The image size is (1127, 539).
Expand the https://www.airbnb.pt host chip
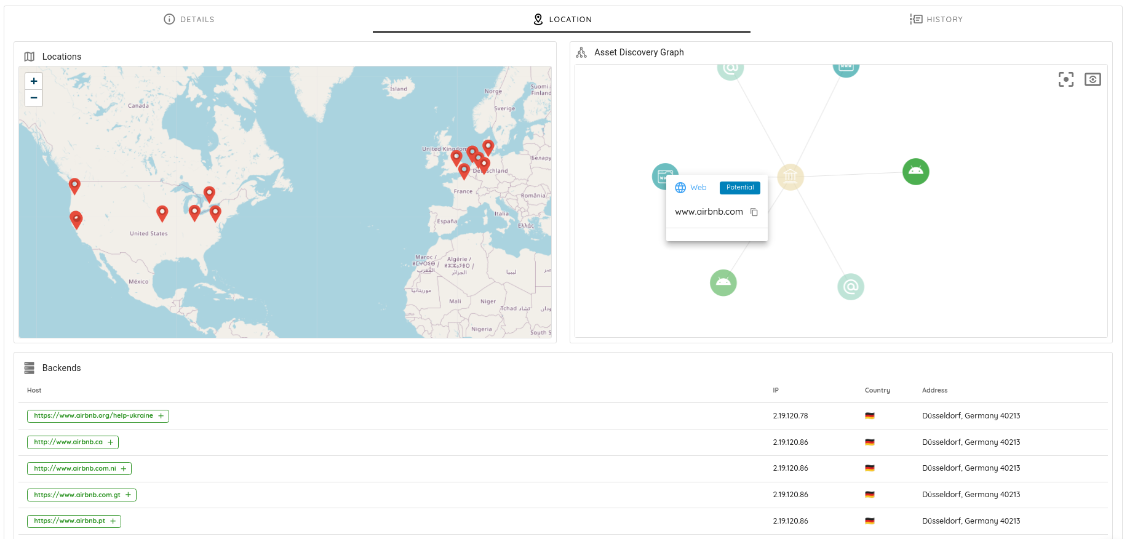pyautogui.click(x=113, y=521)
